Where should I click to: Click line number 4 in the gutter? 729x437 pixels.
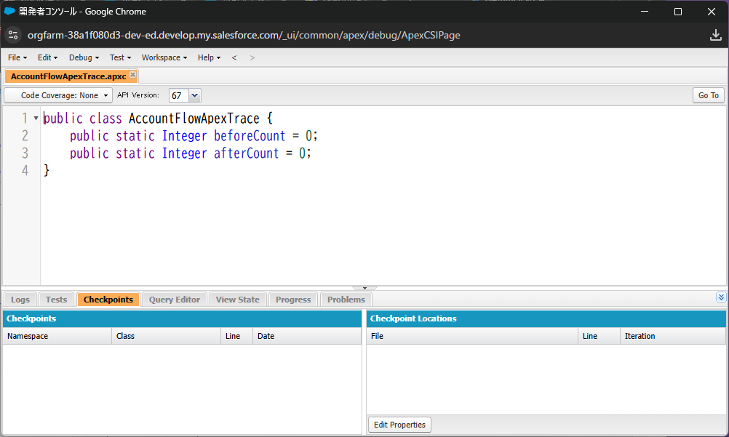[25, 171]
